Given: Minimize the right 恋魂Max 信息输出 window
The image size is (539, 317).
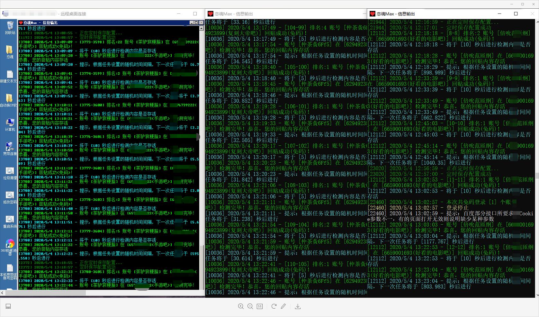Looking at the screenshot, I should (x=499, y=14).
